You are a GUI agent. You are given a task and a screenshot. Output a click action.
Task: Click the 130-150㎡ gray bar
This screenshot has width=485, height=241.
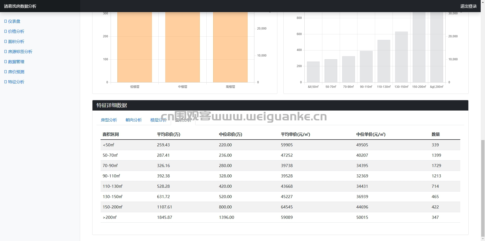[401, 57]
